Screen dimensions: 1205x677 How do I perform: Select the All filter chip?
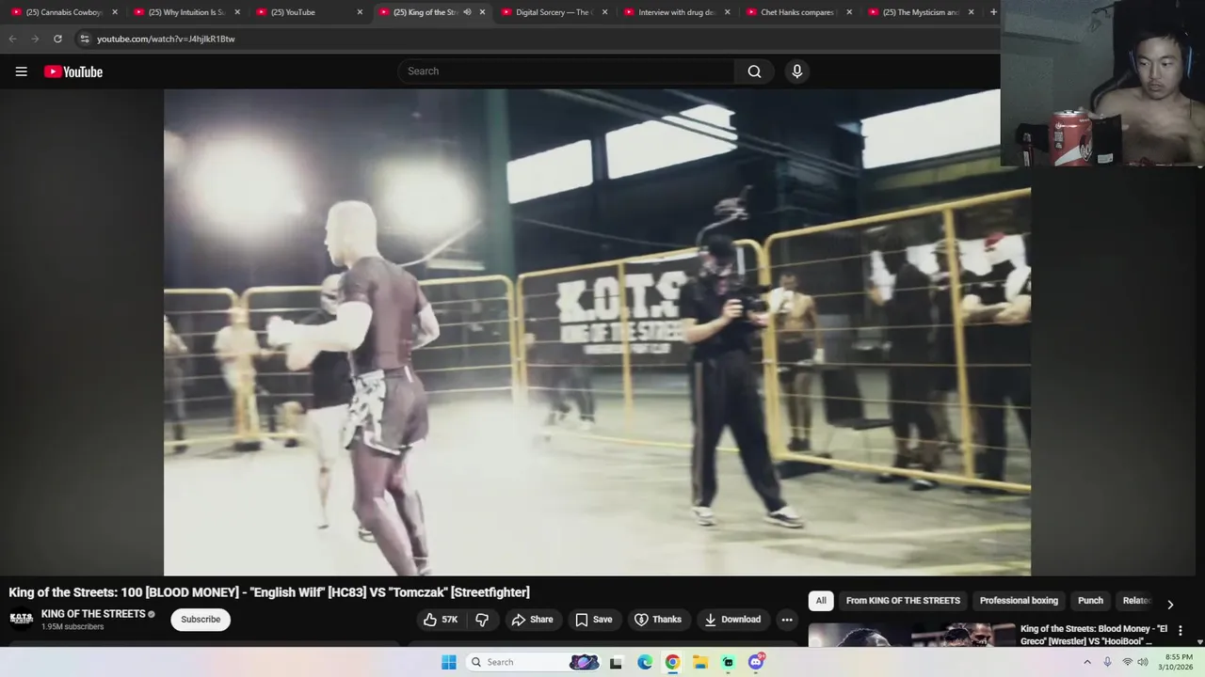821,601
